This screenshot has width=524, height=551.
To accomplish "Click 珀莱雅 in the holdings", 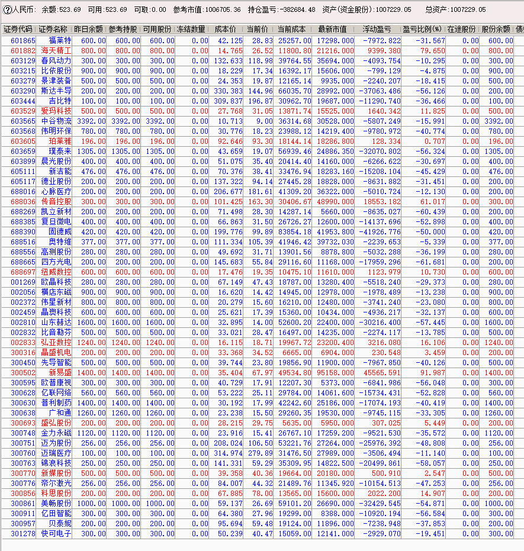I will (60, 141).
